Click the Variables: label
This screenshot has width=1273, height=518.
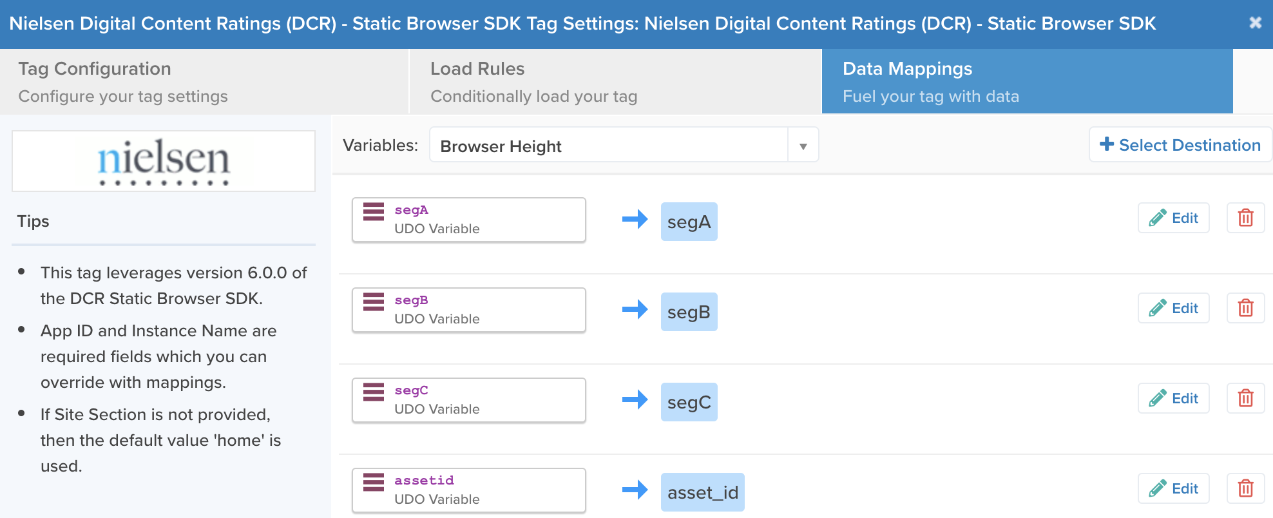pos(380,145)
